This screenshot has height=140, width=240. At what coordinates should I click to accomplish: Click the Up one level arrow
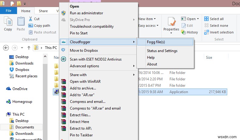[x=29, y=48]
